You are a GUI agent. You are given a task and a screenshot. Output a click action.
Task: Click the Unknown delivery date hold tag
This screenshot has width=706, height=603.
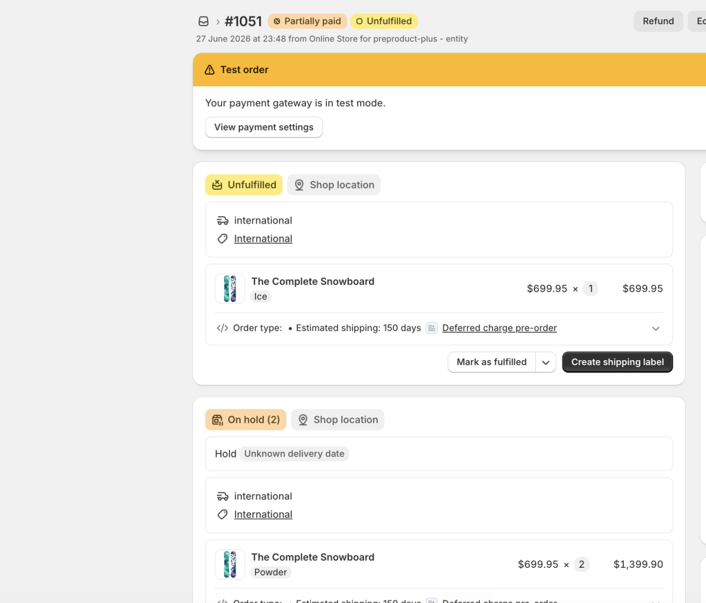[x=294, y=454]
